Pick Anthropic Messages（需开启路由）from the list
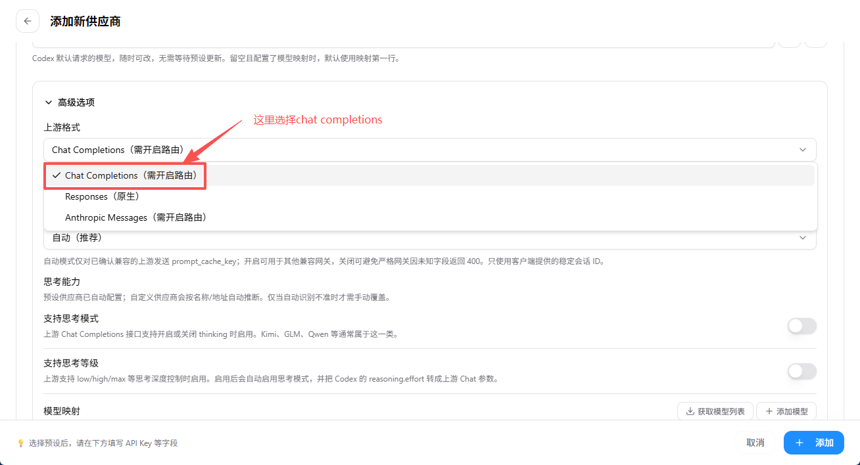Viewport: 860px width, 465px height. (x=430, y=217)
